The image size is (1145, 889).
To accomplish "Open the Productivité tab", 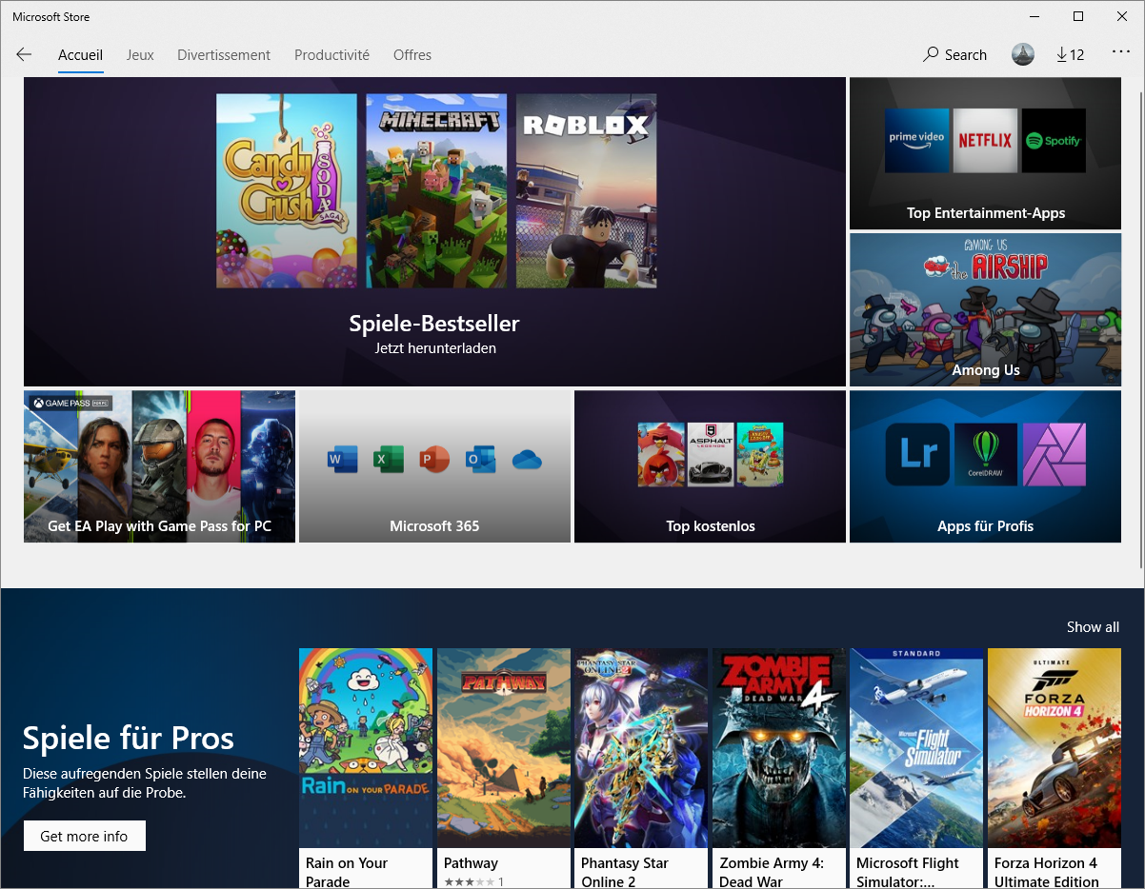I will pyautogui.click(x=331, y=55).
